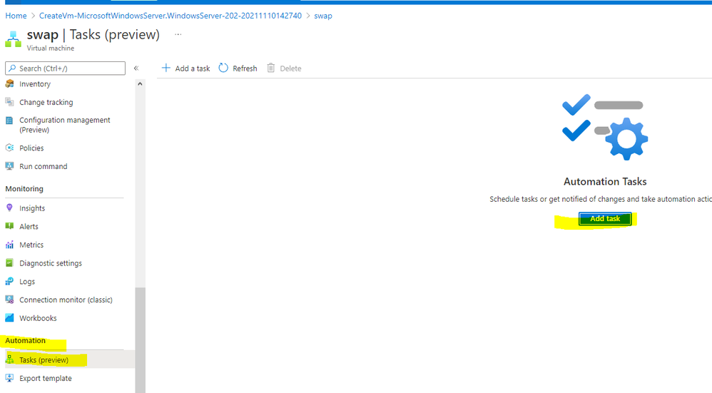The image size is (712, 393).
Task: Click the Run command icon
Action: (9, 166)
